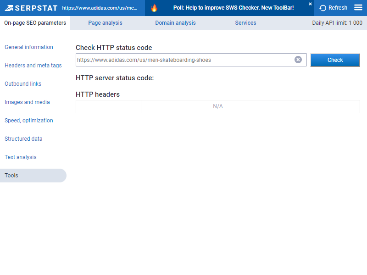Open Outbound links section
This screenshot has height=275, width=367.
[x=23, y=84]
